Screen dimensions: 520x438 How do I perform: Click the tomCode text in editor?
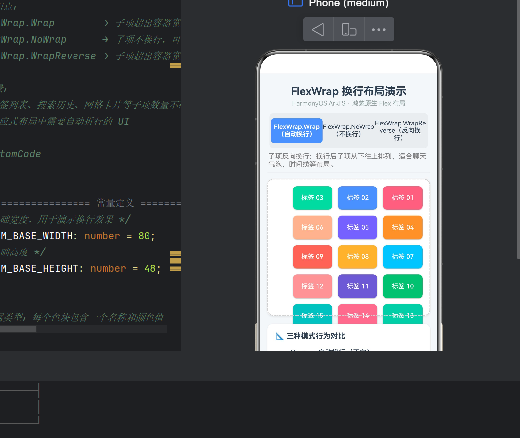pyautogui.click(x=20, y=154)
